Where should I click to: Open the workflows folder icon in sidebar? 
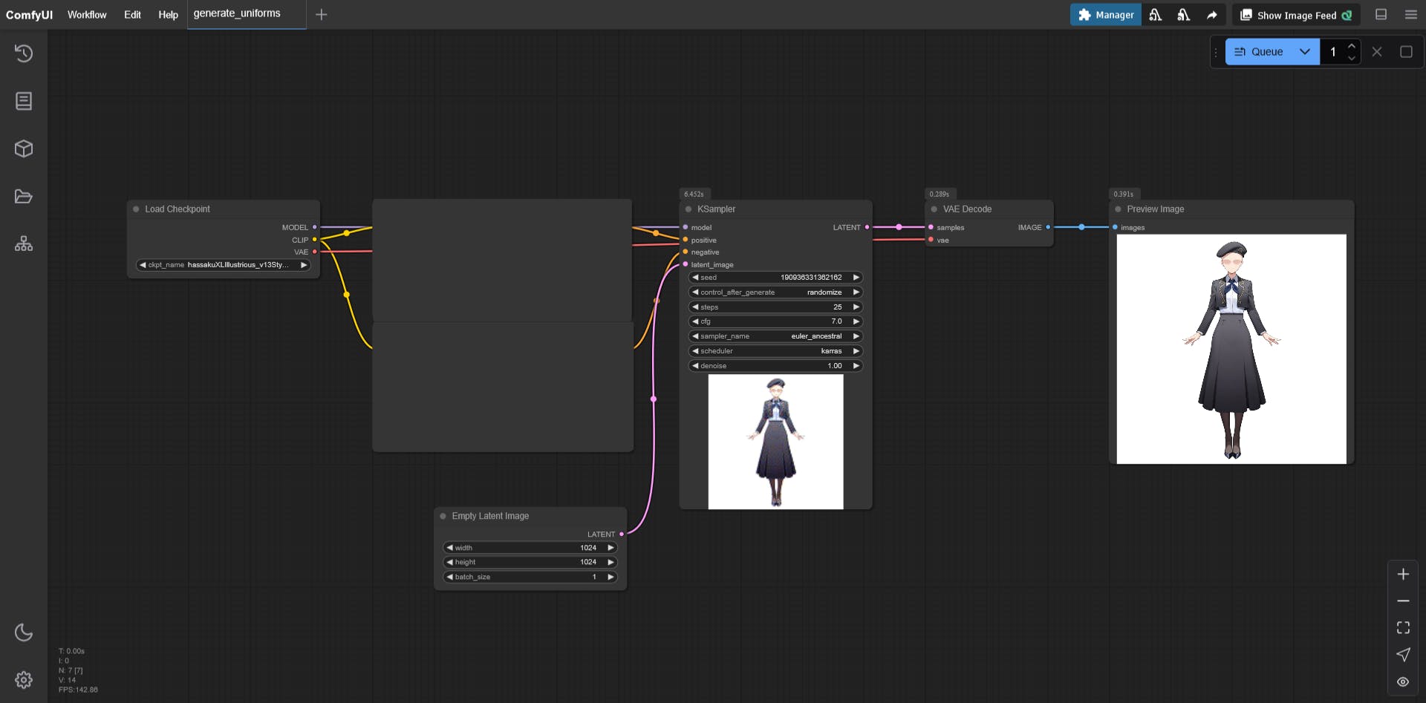24,197
